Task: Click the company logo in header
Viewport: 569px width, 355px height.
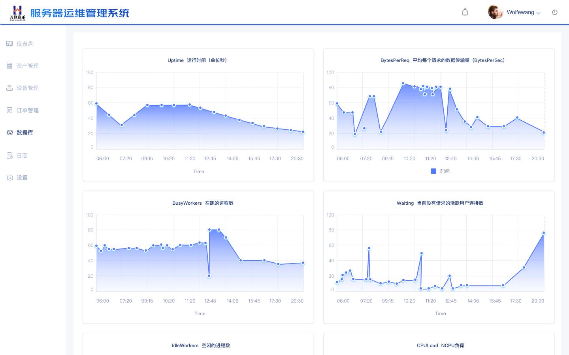Action: (x=18, y=13)
